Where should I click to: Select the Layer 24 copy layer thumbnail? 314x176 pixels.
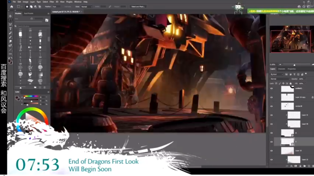point(287,97)
